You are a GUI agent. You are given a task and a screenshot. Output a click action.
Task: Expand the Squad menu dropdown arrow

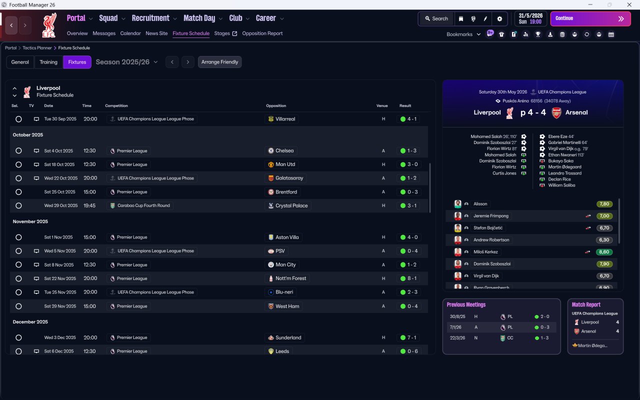(123, 18)
